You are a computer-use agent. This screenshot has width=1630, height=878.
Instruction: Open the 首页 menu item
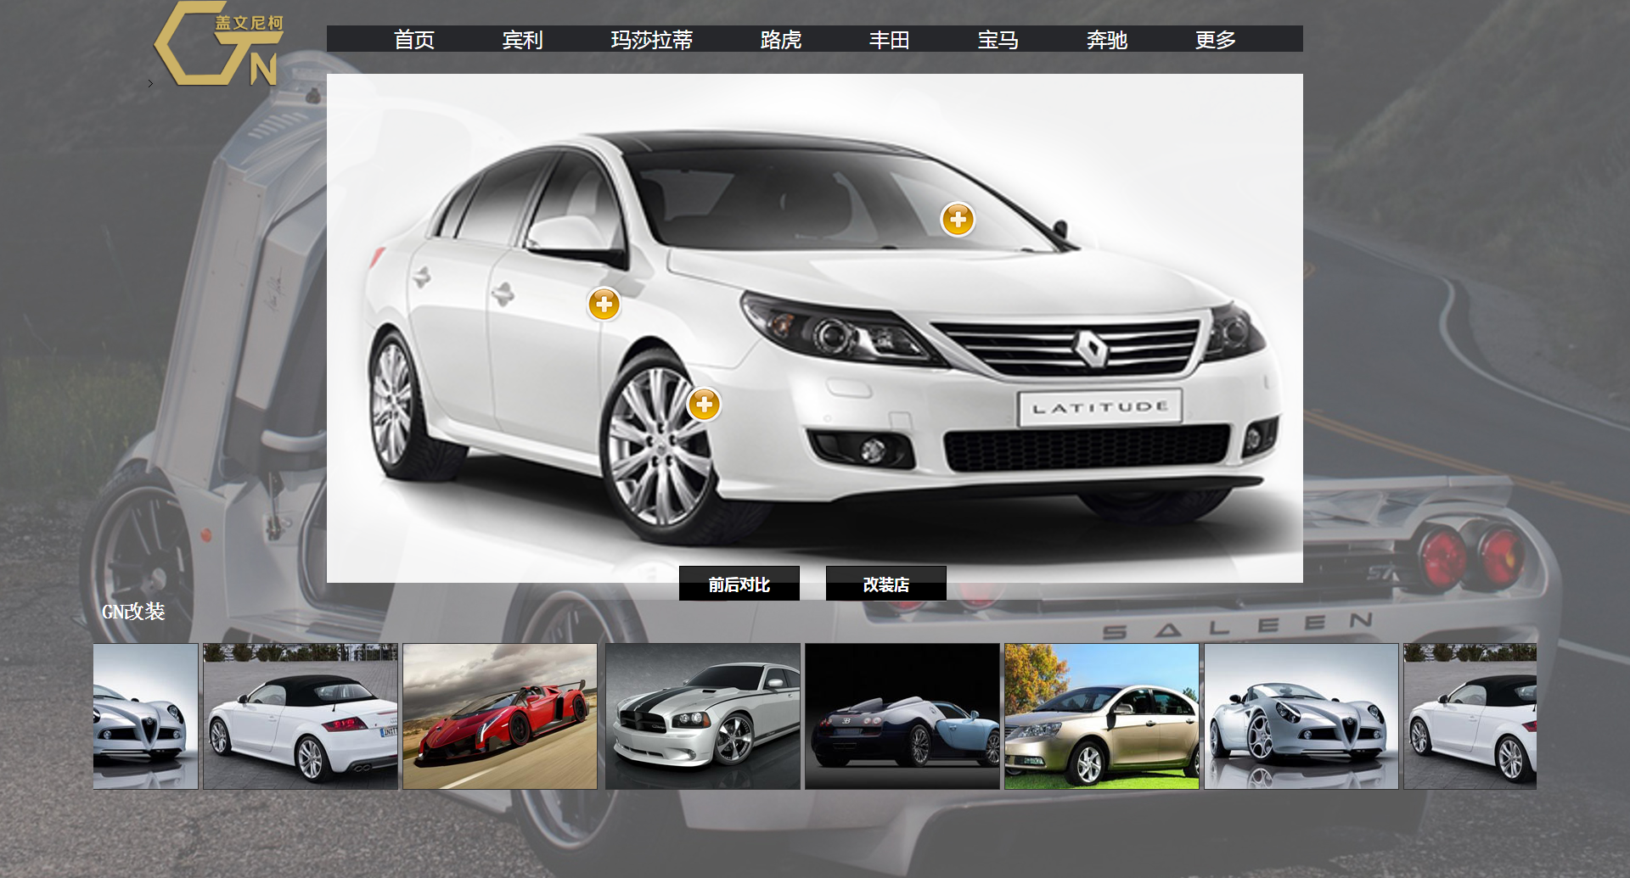click(x=414, y=40)
